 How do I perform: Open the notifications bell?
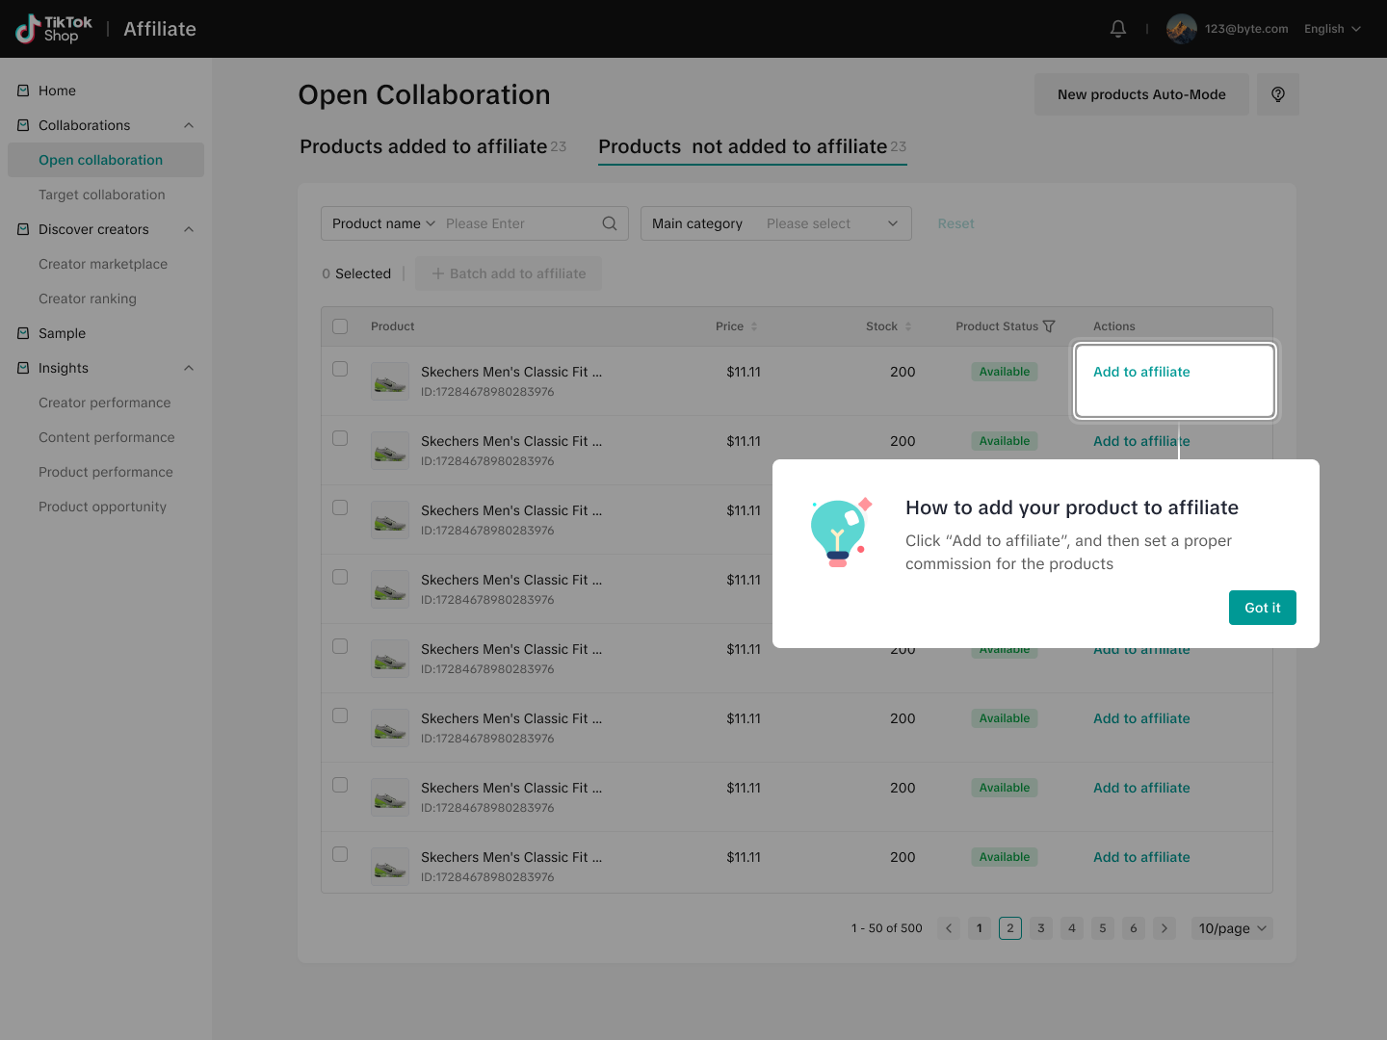coord(1118,29)
